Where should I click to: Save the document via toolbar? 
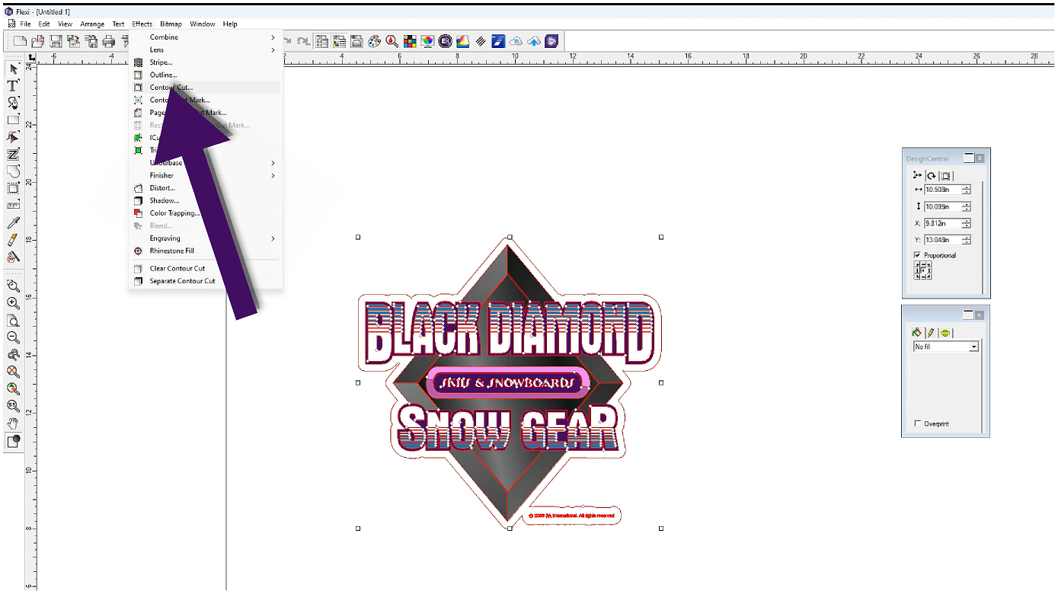[x=56, y=41]
